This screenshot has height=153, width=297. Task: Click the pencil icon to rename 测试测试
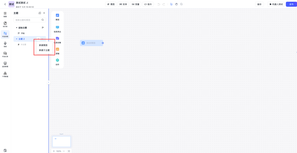pos(27,3)
